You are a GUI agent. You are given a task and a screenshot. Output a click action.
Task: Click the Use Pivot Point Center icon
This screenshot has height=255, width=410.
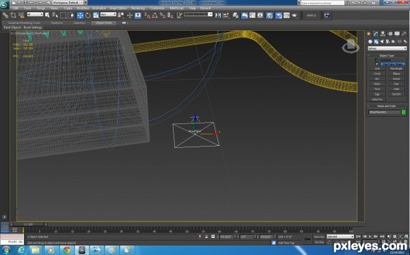tap(121, 16)
